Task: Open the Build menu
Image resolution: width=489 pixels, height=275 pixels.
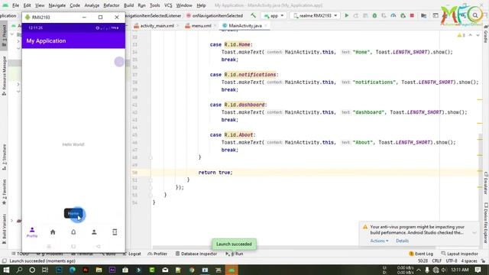Action: pos(128,5)
